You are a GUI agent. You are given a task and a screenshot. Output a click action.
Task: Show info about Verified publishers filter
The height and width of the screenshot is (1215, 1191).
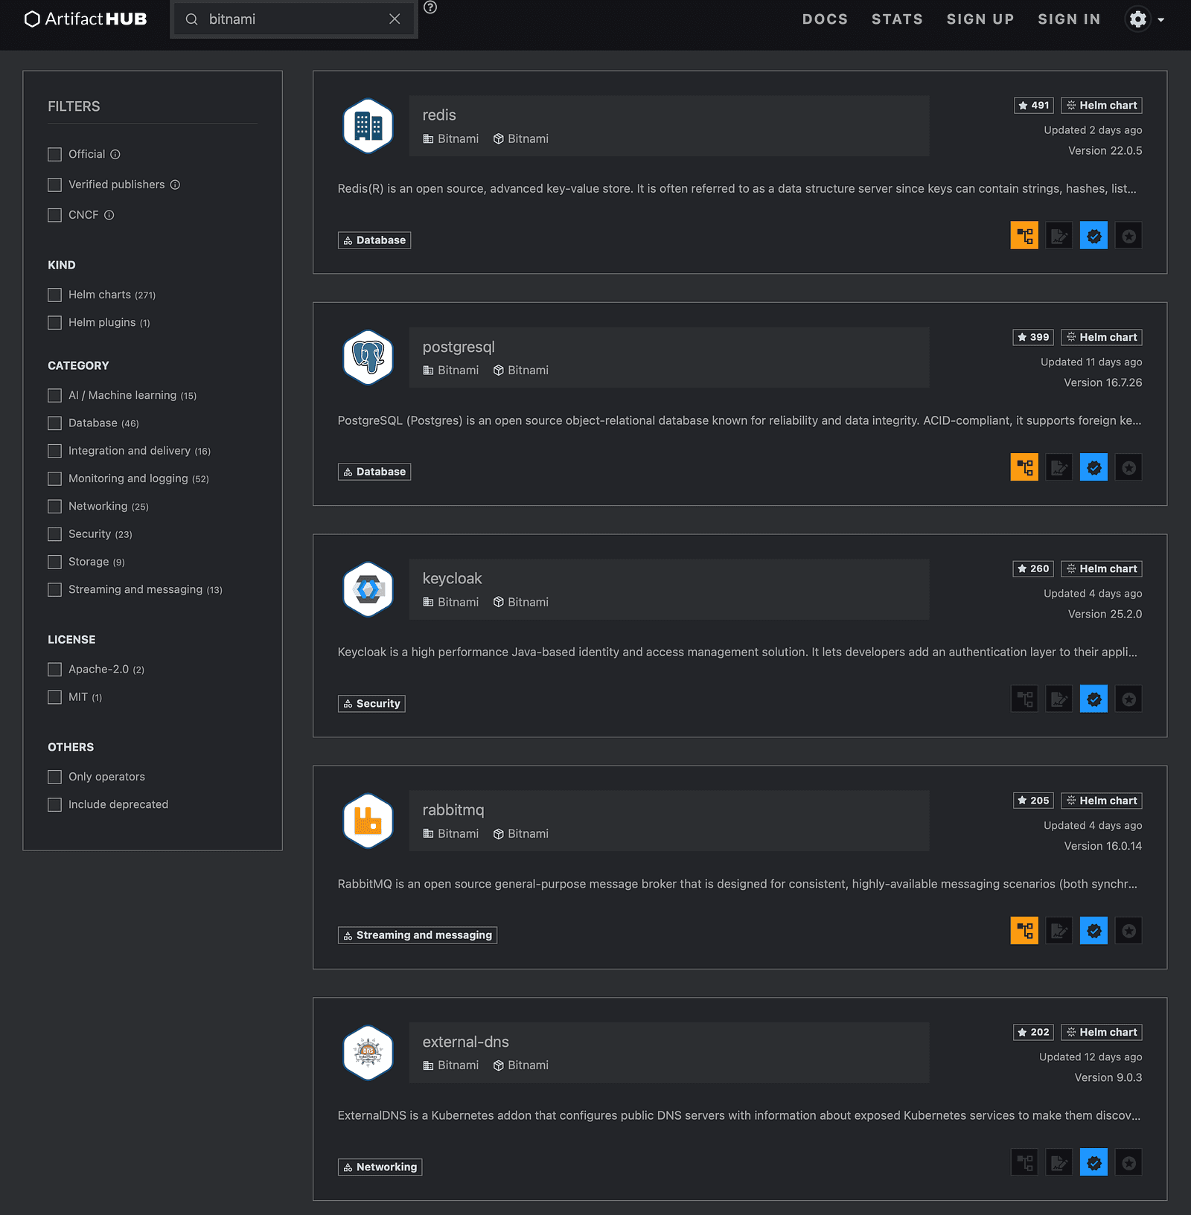[175, 185]
